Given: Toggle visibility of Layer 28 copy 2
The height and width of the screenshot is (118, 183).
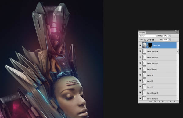Looking at the screenshot, I should pyautogui.click(x=140, y=98).
